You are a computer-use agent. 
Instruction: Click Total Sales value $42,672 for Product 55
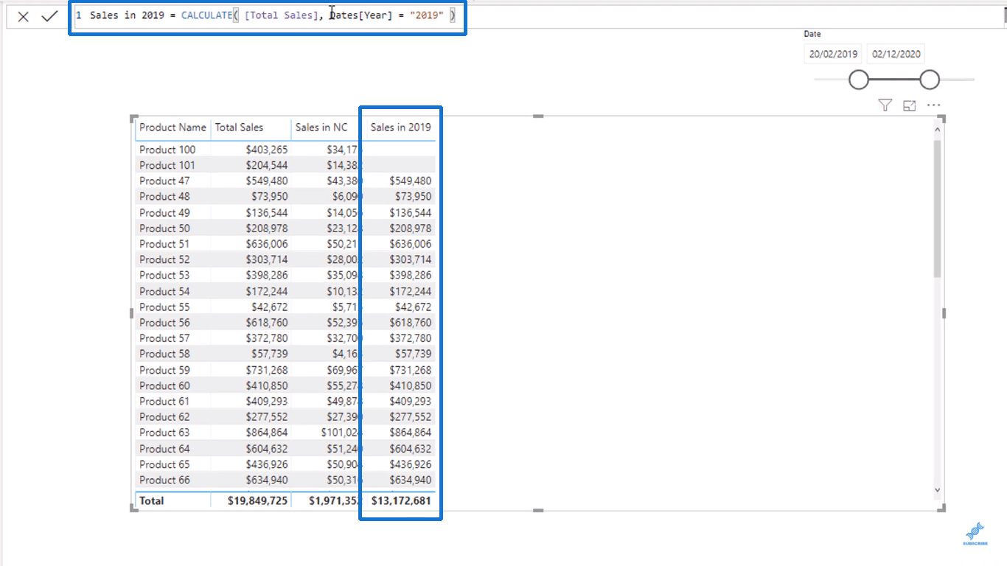coord(270,307)
